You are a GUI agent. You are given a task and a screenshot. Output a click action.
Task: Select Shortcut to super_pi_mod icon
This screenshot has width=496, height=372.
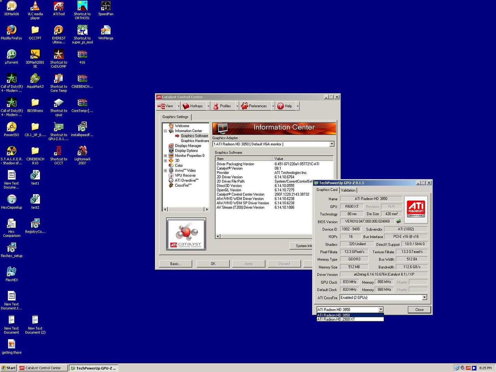(82, 34)
